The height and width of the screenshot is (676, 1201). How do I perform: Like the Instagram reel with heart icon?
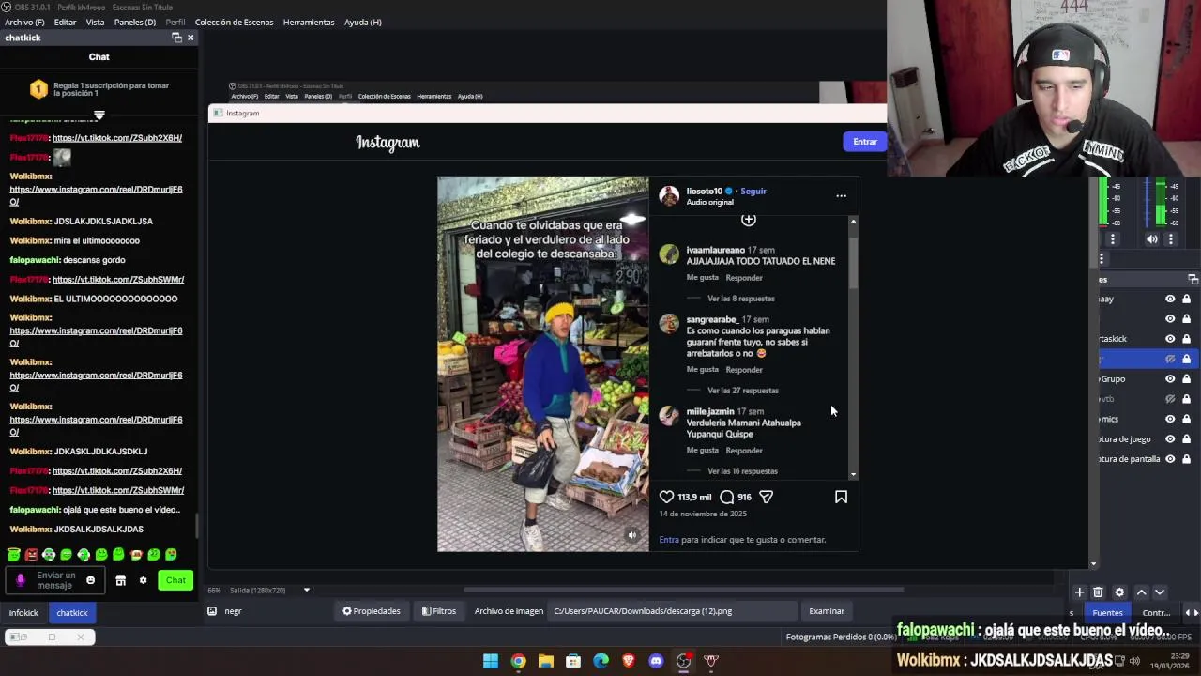[666, 497]
